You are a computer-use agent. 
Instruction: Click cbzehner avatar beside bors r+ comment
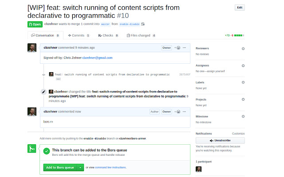(x=32, y=112)
